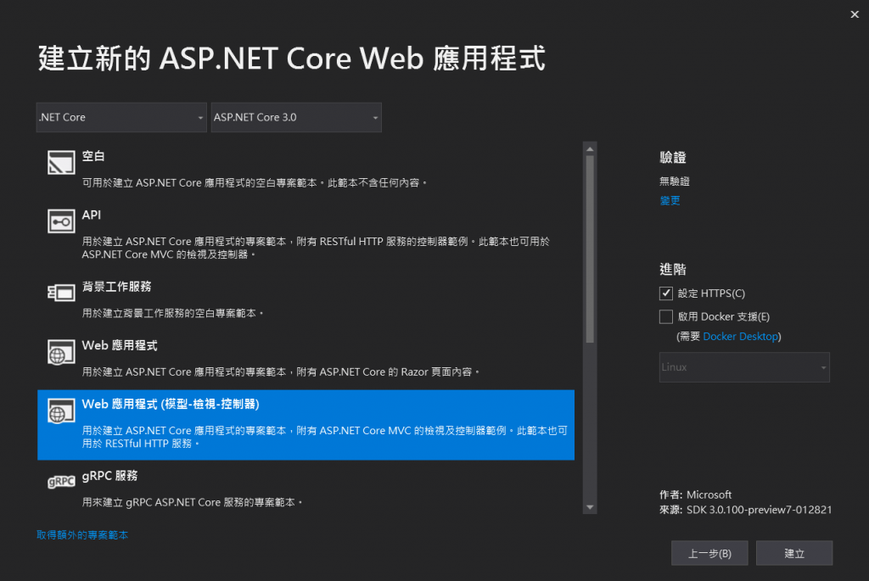Viewport: 869px width, 581px height.
Task: Open the 取得額外的專案範本 link
Action: (x=82, y=535)
